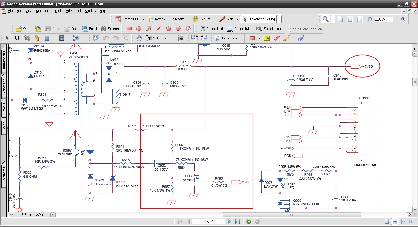Choose the Link tool chain icon
This screenshot has height=227, width=418.
[x=37, y=38]
